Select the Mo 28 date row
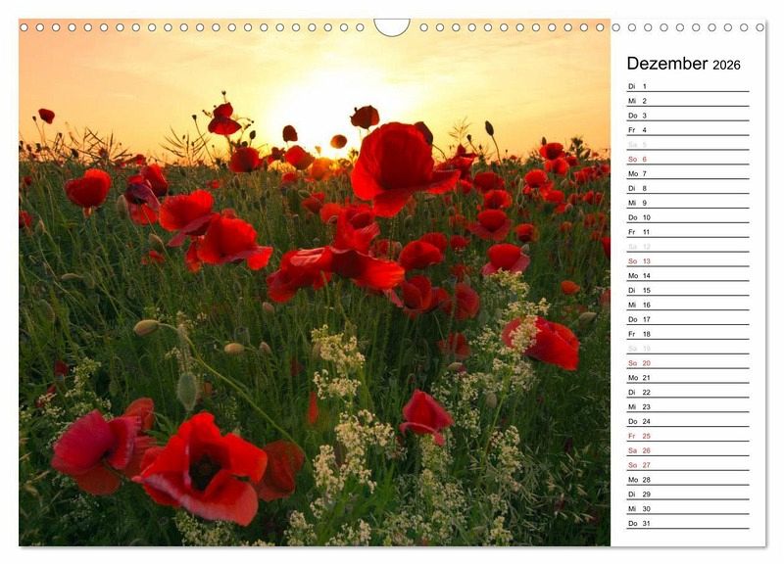 click(688, 480)
